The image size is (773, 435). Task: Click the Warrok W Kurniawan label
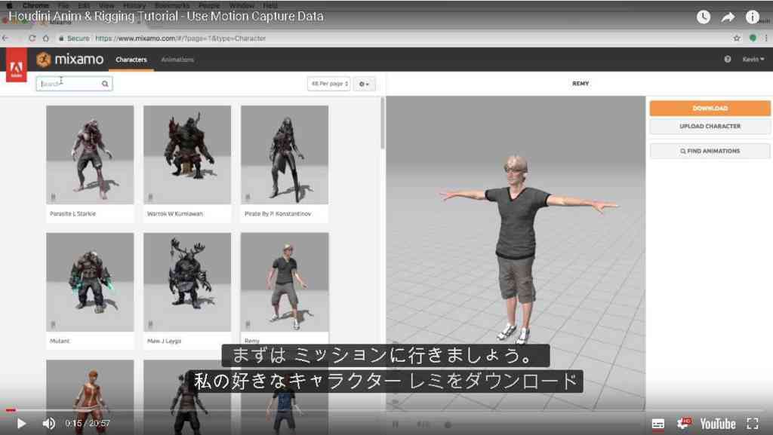coord(175,214)
